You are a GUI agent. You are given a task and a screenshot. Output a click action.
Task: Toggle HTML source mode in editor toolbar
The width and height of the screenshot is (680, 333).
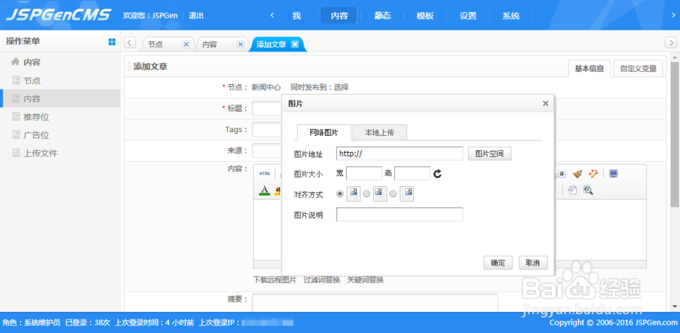pos(265,173)
